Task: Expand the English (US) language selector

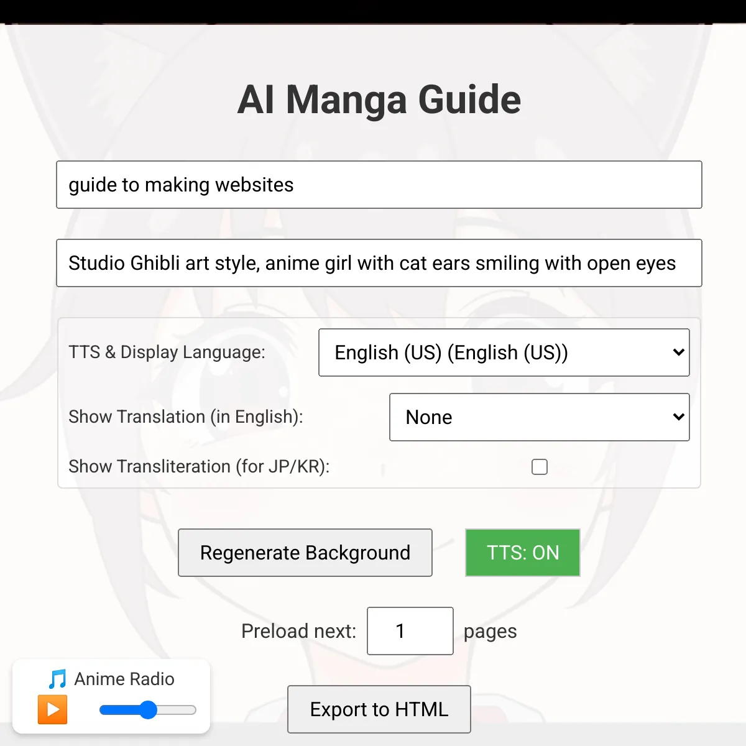Action: point(504,352)
